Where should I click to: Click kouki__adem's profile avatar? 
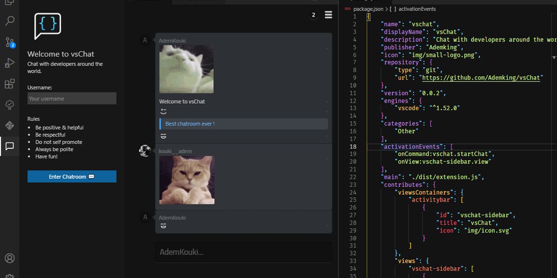tap(145, 151)
